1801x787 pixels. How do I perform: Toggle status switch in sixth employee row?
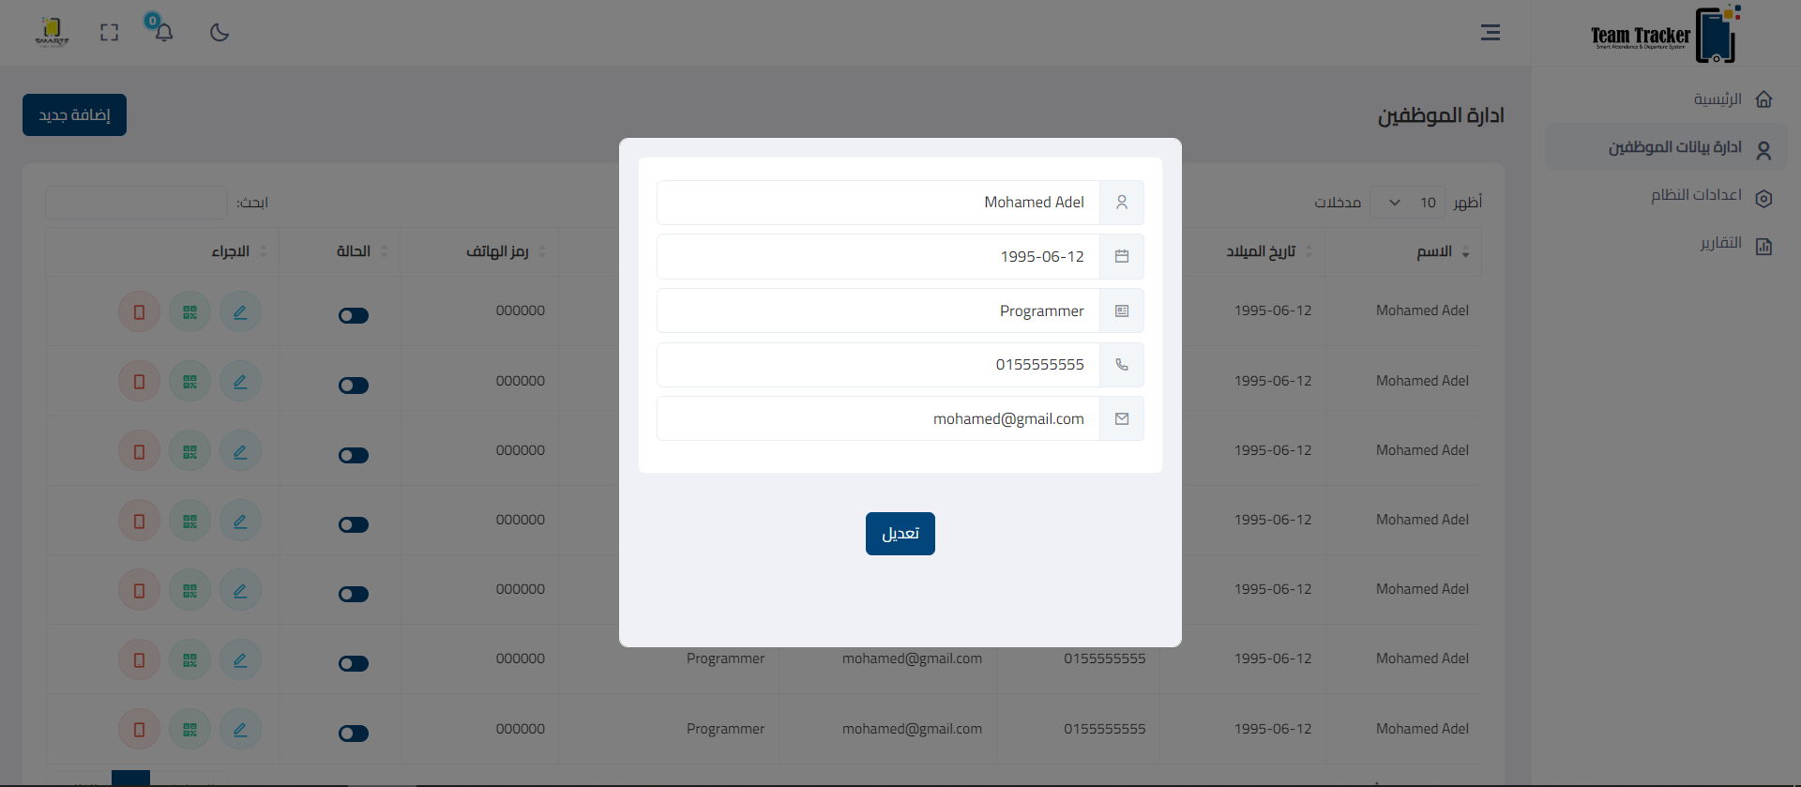coord(354,663)
